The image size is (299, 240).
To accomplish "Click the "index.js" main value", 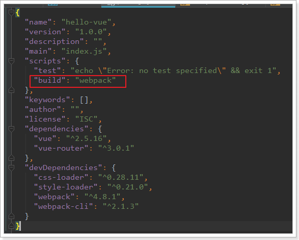I will (84, 51).
